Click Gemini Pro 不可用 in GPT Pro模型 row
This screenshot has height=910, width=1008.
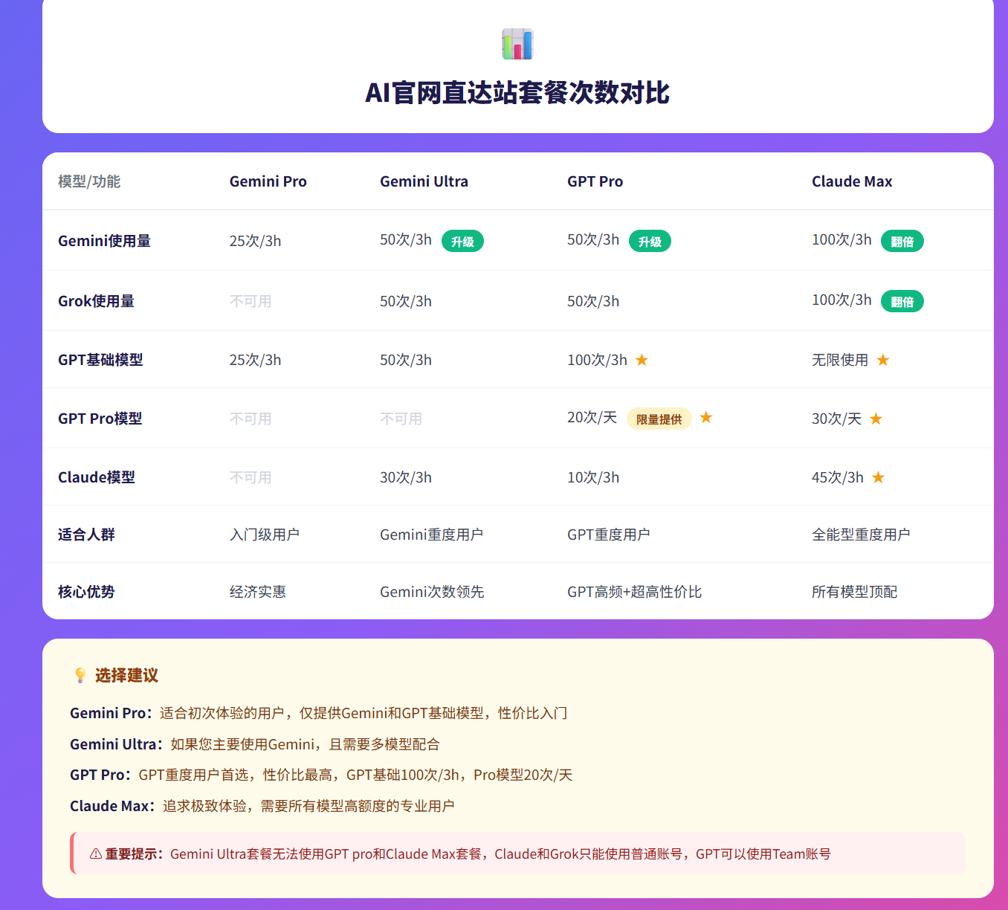251,419
